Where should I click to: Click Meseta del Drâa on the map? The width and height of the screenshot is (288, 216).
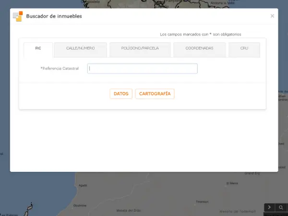click(129, 210)
